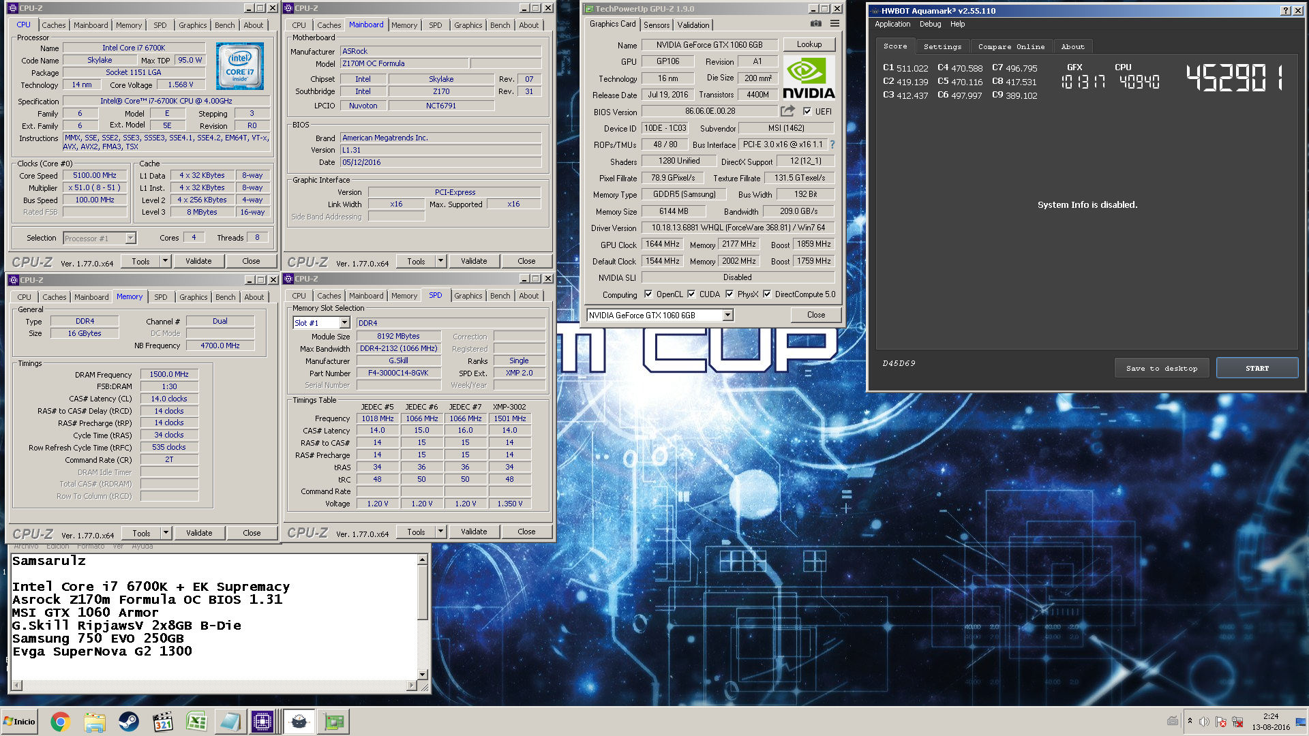Screen dimensions: 1309x736
Task: Click the START button in Aquamark
Action: [x=1257, y=368]
